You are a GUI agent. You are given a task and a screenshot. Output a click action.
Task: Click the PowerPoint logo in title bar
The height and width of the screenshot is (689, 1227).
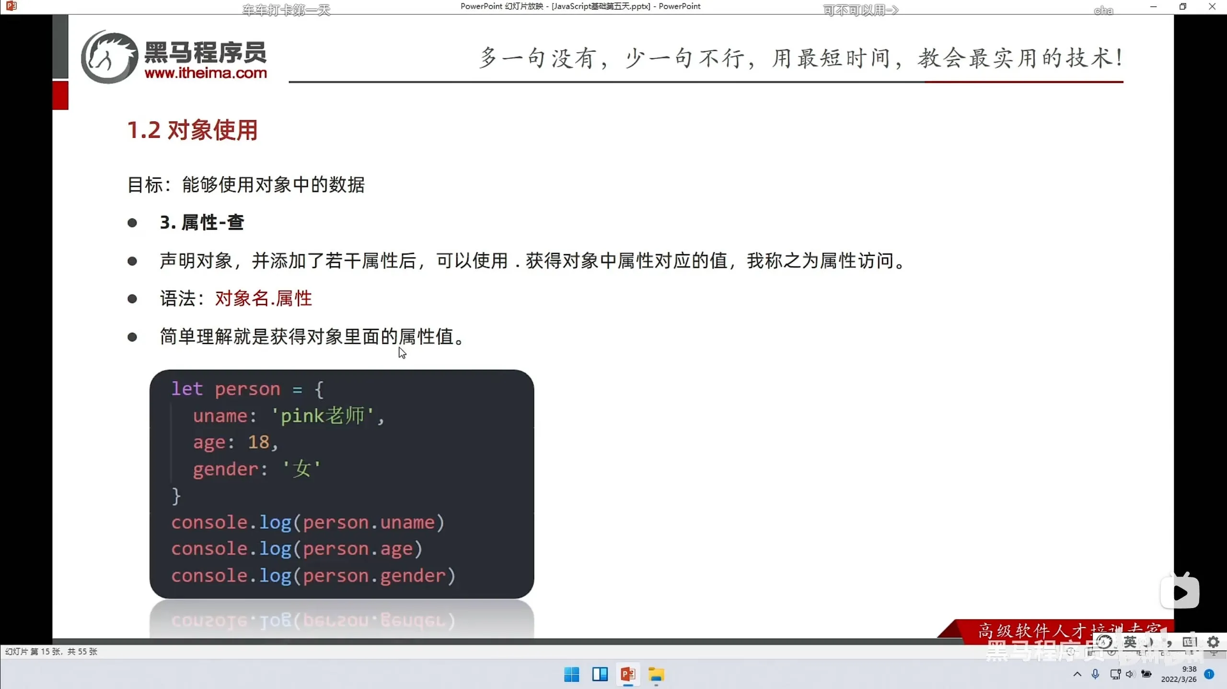(12, 6)
